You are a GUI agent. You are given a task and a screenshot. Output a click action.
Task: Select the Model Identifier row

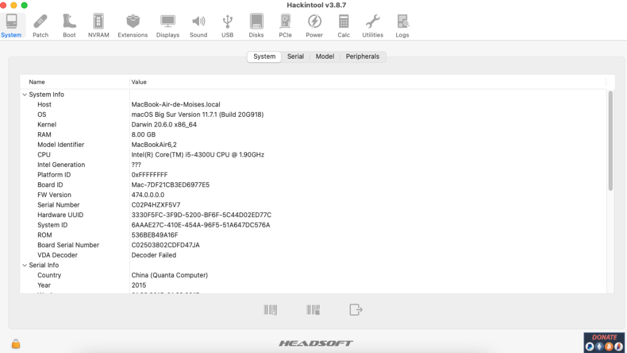point(313,144)
